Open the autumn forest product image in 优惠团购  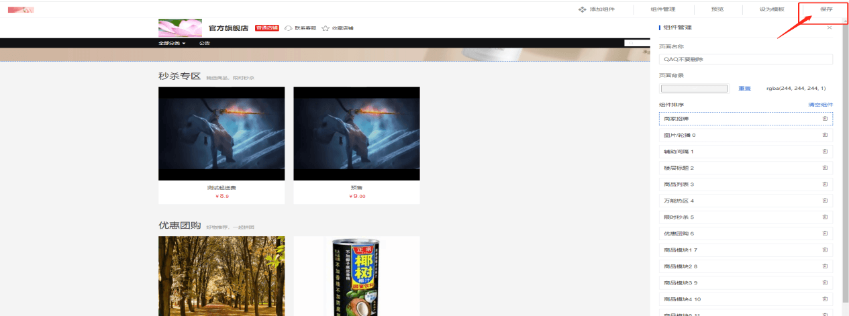[221, 276]
